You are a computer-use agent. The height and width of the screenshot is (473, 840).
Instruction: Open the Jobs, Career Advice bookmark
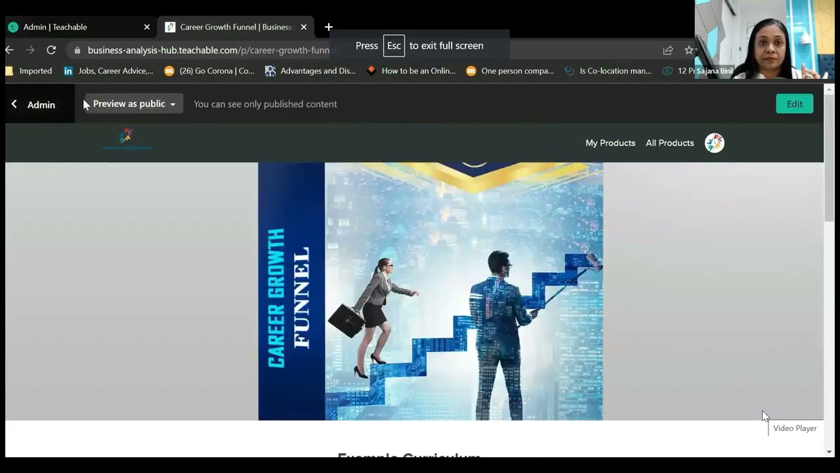pyautogui.click(x=109, y=71)
